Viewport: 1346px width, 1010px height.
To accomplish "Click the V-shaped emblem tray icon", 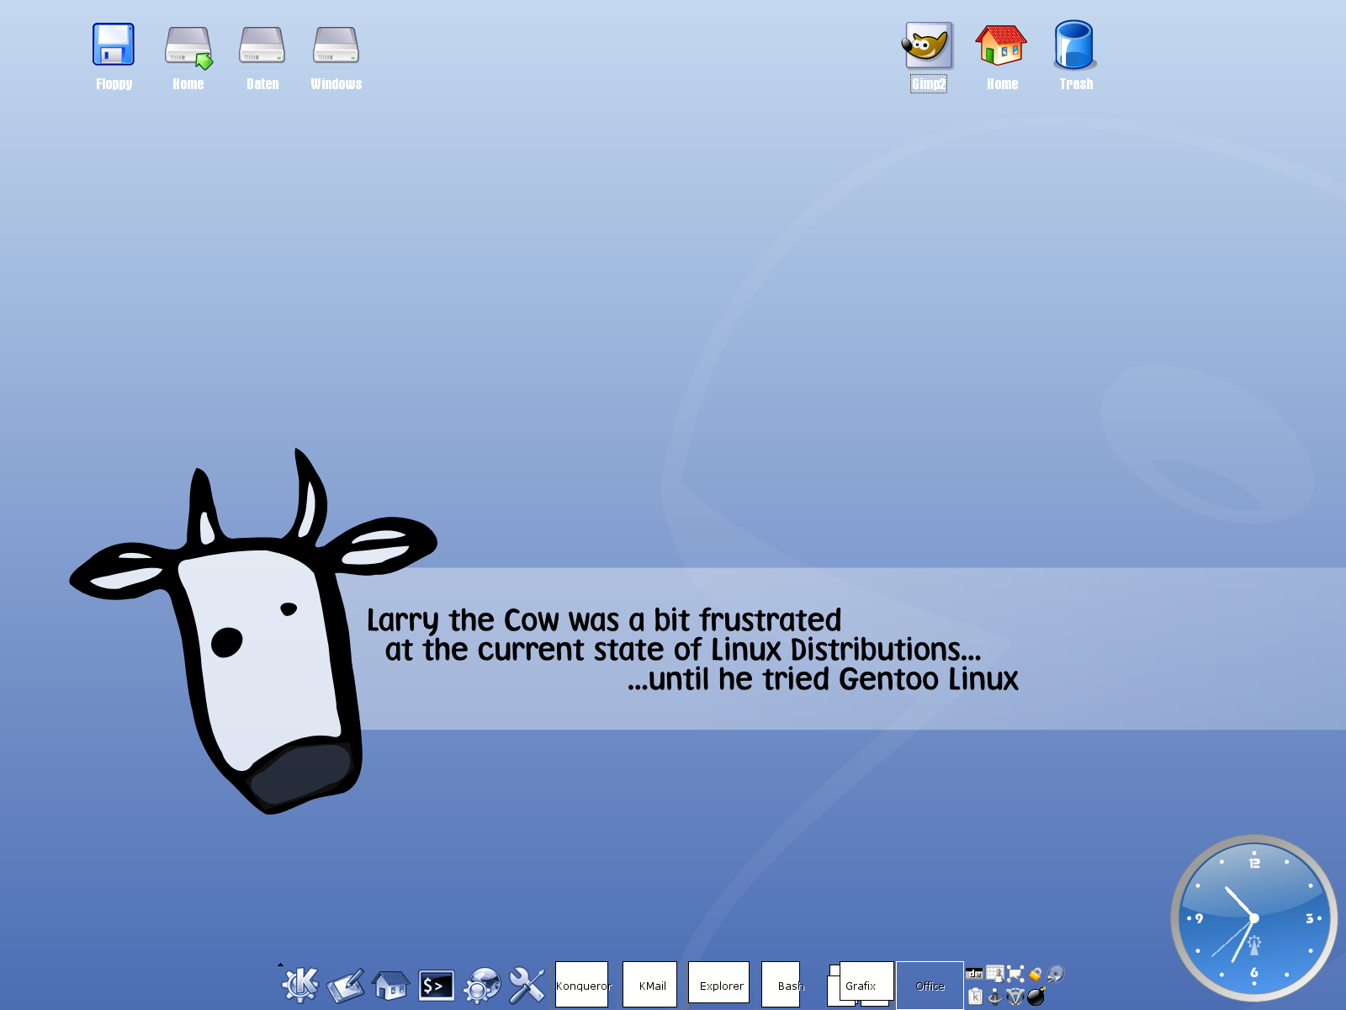I will tap(1015, 997).
